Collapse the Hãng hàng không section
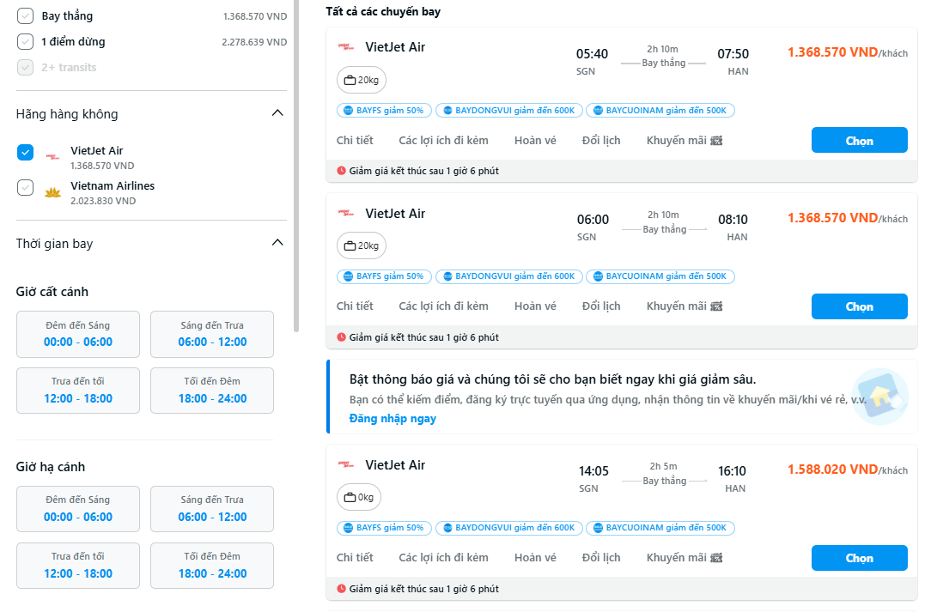The height and width of the screenshot is (612, 937). pyautogui.click(x=277, y=112)
